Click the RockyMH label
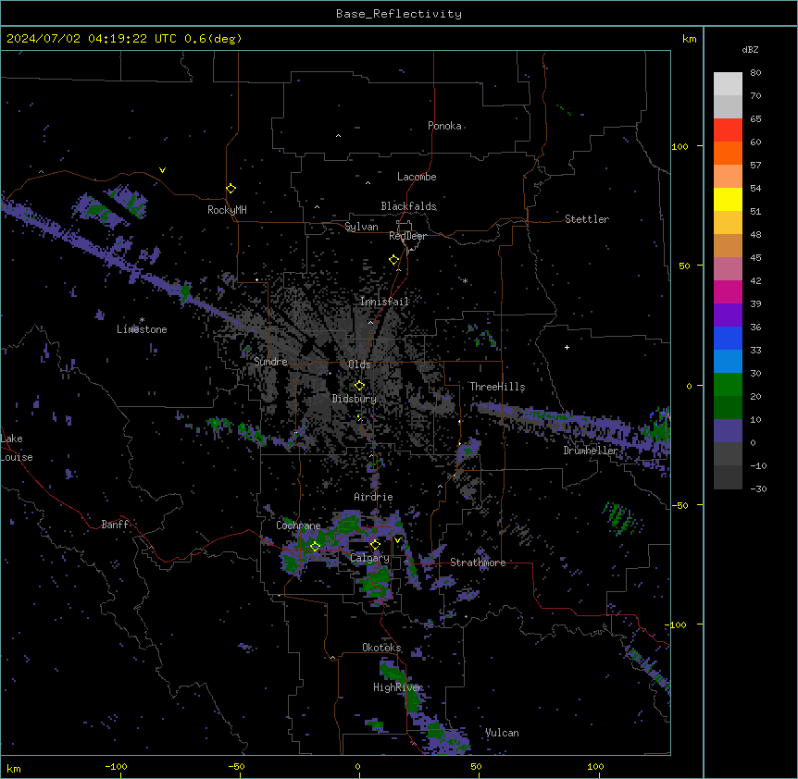Screen dimensions: 798x779 pyautogui.click(x=227, y=210)
